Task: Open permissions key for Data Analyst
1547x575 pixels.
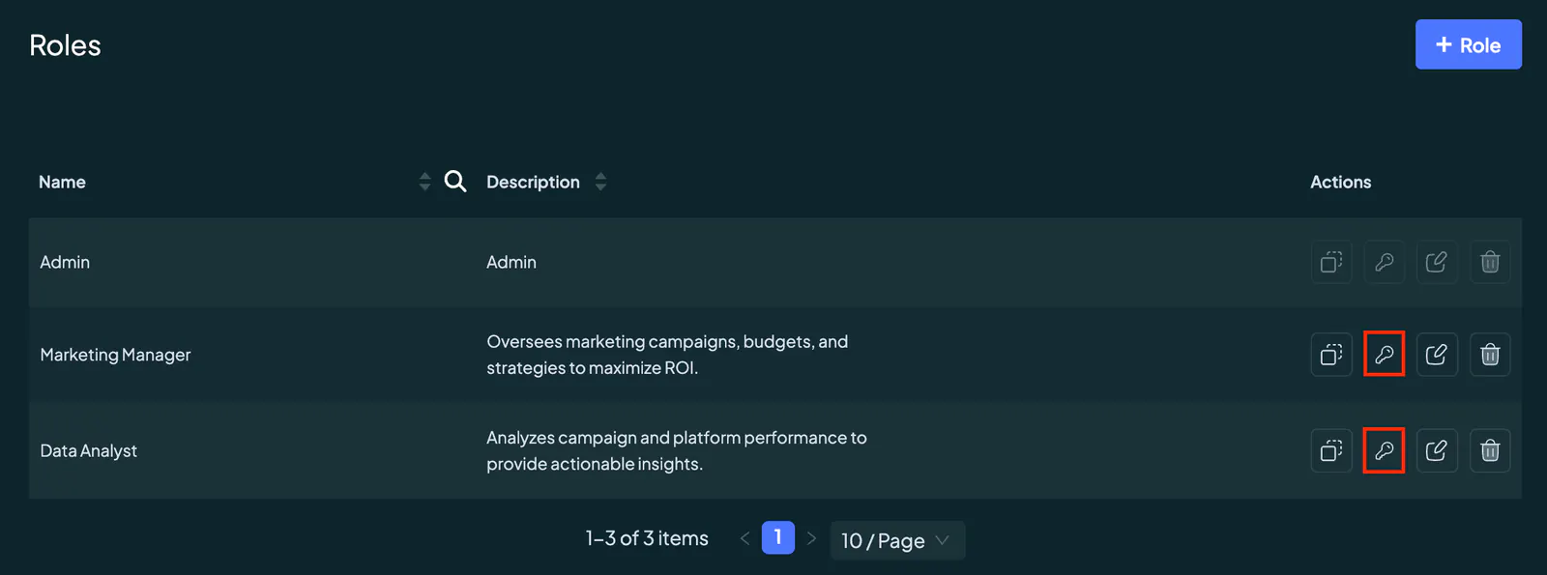Action: (1384, 450)
